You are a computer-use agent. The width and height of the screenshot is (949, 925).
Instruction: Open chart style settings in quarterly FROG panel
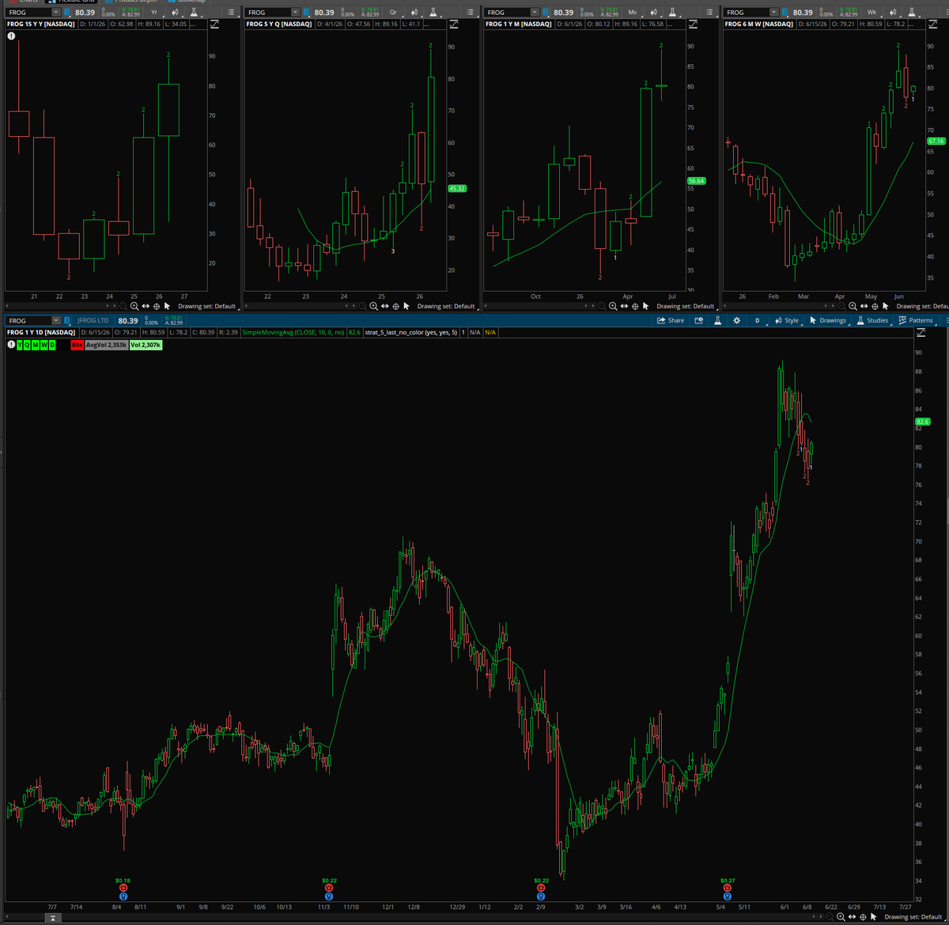[x=414, y=13]
